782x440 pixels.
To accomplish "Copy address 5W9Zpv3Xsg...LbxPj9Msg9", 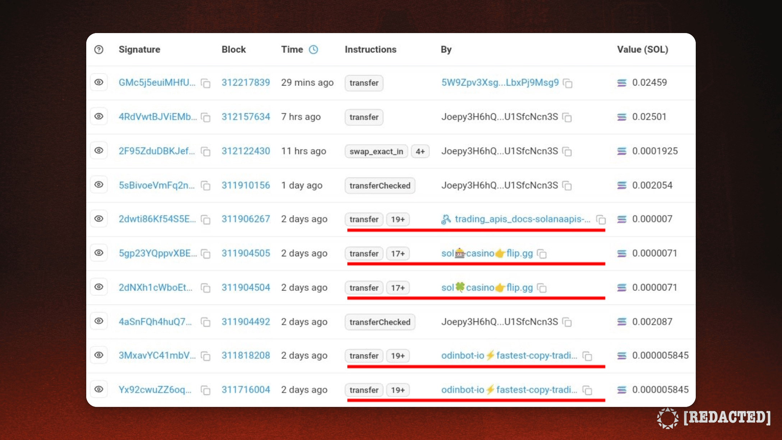I will [567, 83].
